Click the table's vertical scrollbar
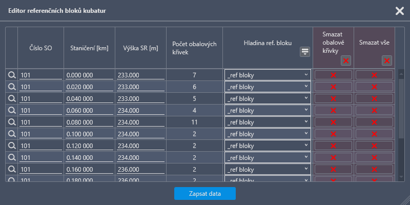This screenshot has height=205, width=410. pyautogui.click(x=401, y=108)
